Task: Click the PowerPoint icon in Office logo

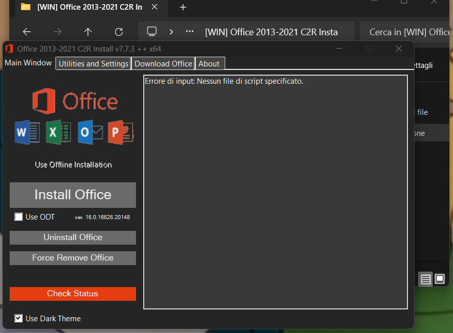Action: coord(120,132)
